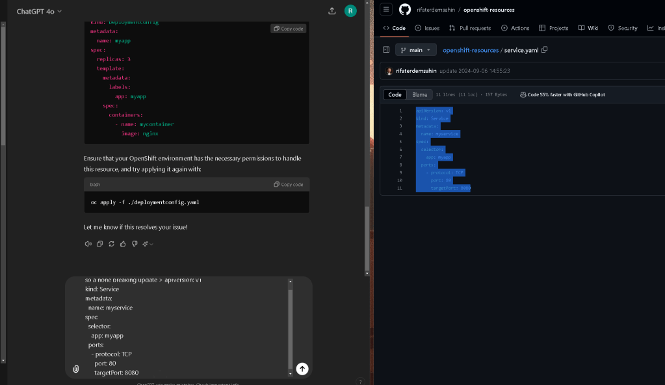Click the thumbs up good response icon
Viewport: 665px width, 385px height.
(x=123, y=244)
